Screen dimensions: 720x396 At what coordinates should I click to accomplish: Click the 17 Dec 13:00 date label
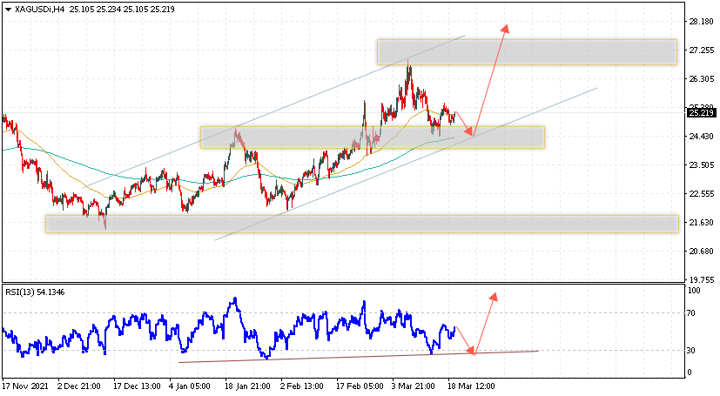coord(137,386)
